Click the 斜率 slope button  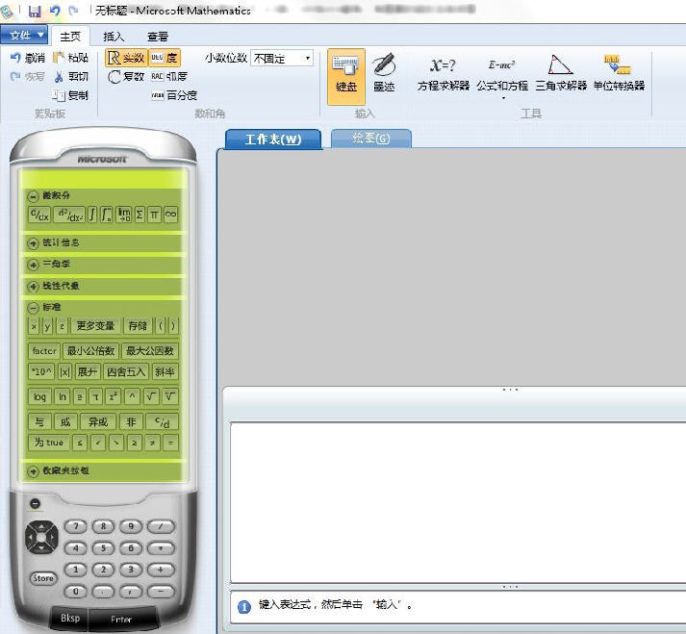165,372
